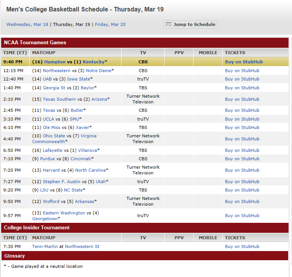Open the Xavier team page
Image resolution: width=292 pixels, height=277 pixels.
(82, 127)
